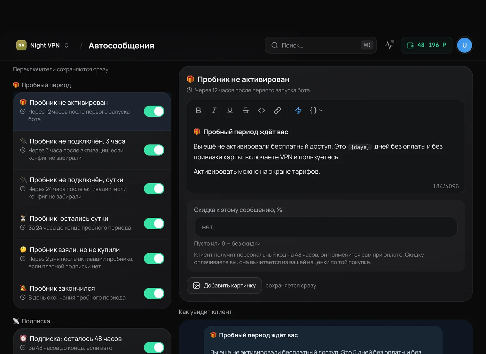
Task: Click the Скидка к этому сообщению label
Action: [238, 210]
